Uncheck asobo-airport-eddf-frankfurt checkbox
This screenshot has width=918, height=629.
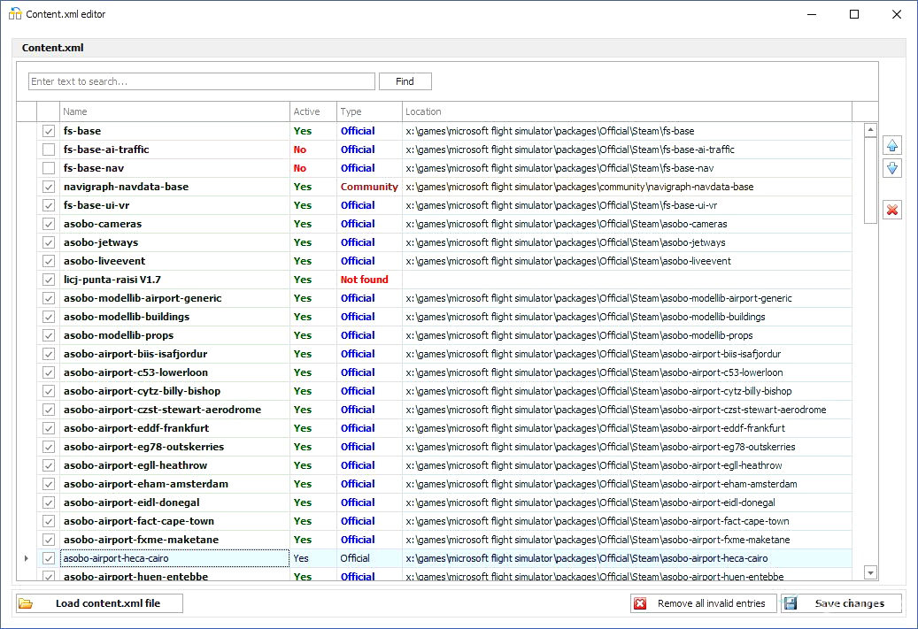[x=49, y=428]
